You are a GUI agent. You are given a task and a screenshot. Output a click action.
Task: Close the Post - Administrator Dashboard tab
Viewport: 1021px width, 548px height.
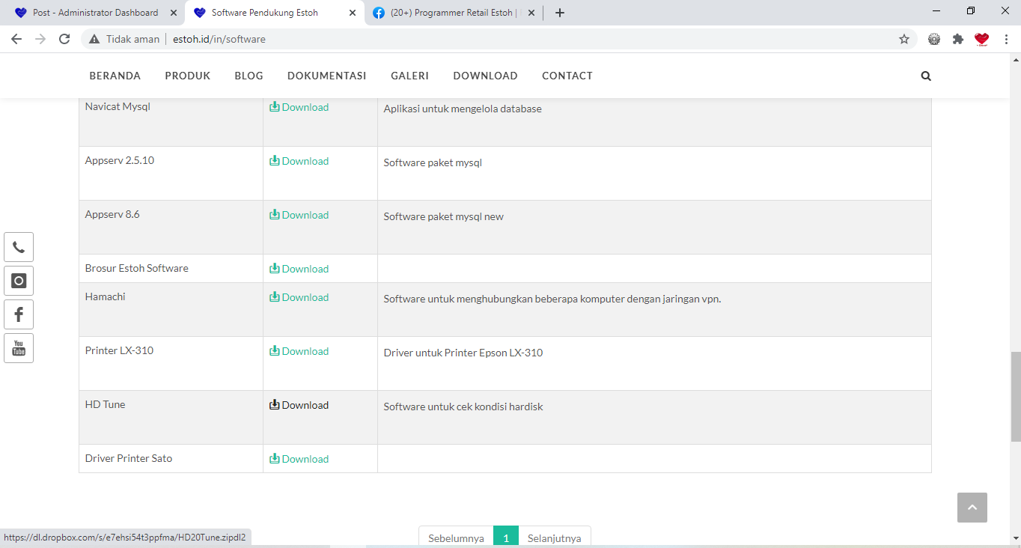click(x=174, y=13)
